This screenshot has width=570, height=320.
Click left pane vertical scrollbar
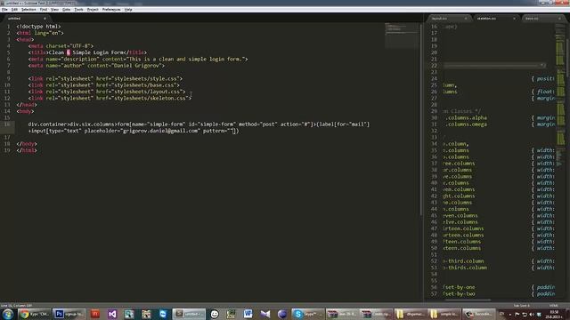pos(421,120)
